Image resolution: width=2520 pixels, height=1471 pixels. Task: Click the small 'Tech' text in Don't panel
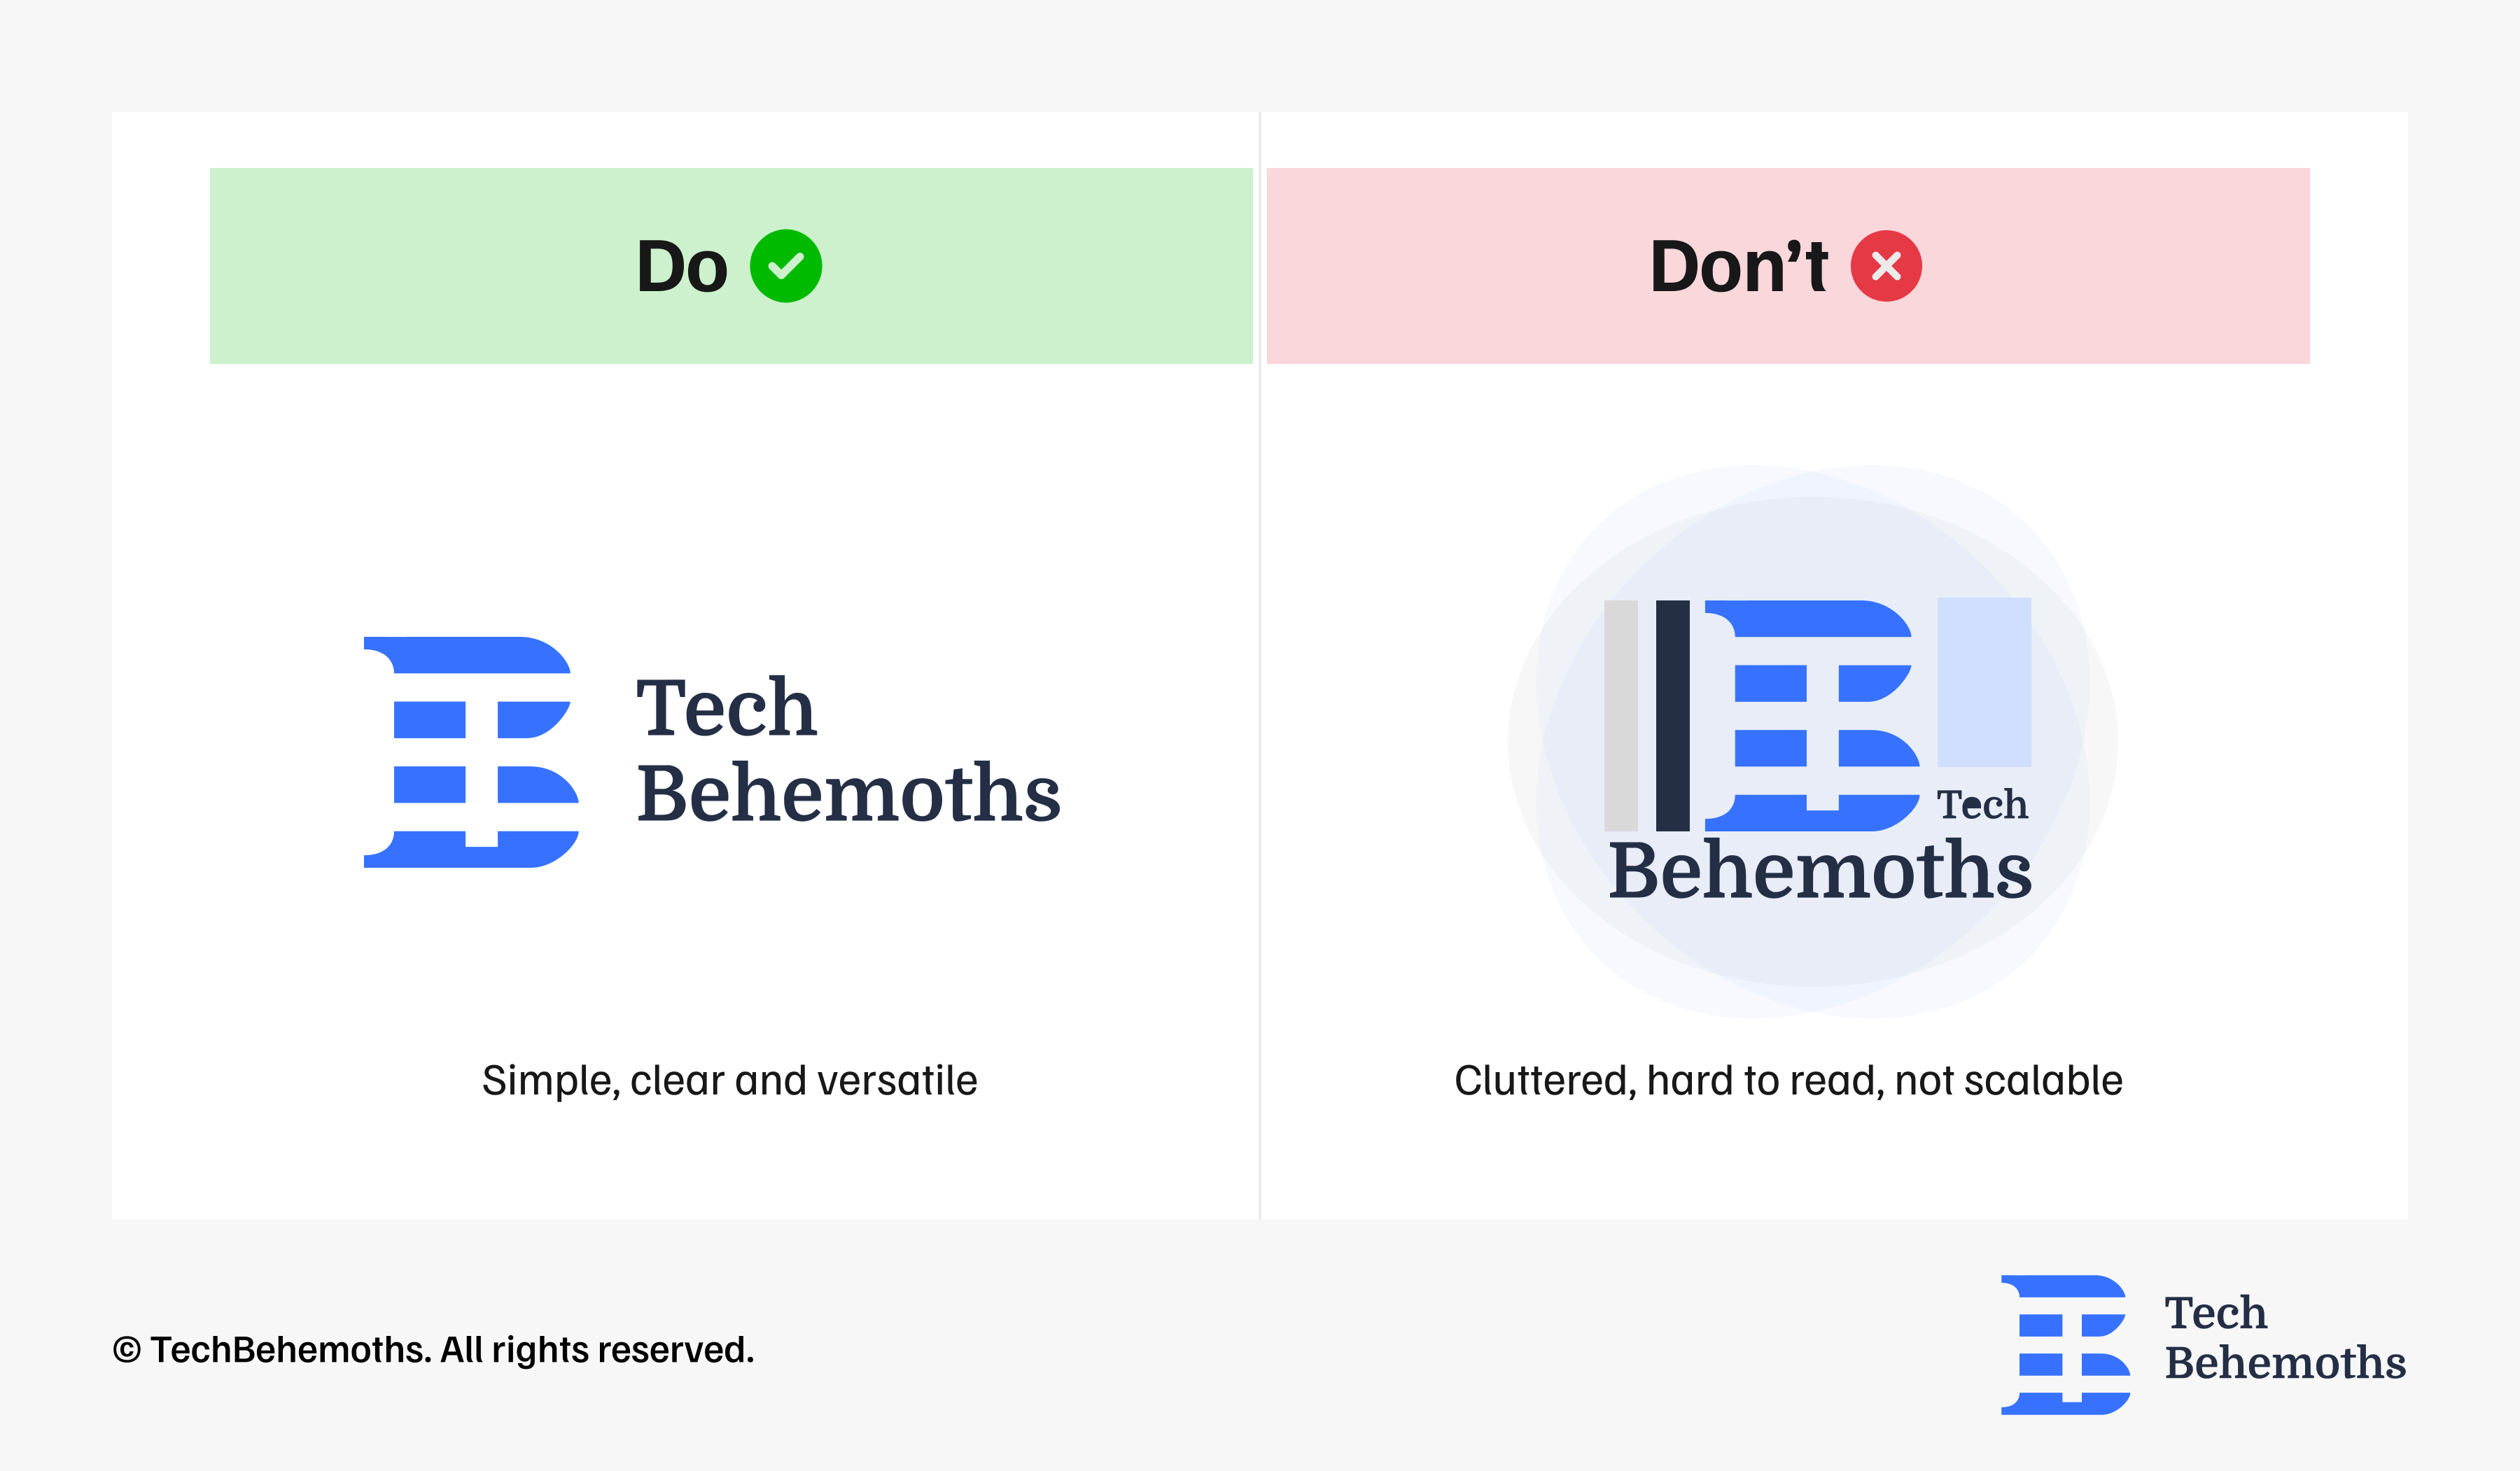(x=1982, y=805)
